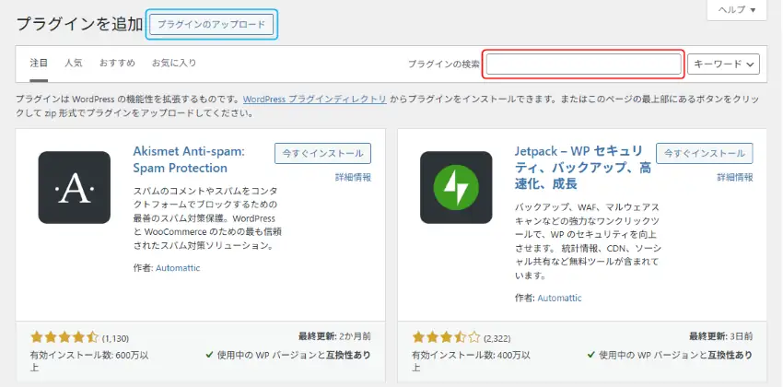Click the Akismet Anti-spam plugin icon
Image resolution: width=783 pixels, height=387 pixels.
75,187
